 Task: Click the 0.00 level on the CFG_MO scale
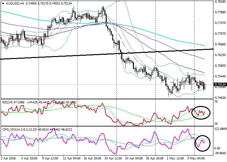pos(218,148)
